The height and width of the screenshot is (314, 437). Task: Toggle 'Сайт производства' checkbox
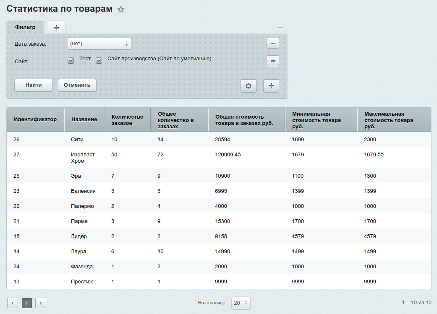99,61
